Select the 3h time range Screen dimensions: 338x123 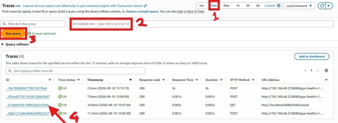point(248,6)
